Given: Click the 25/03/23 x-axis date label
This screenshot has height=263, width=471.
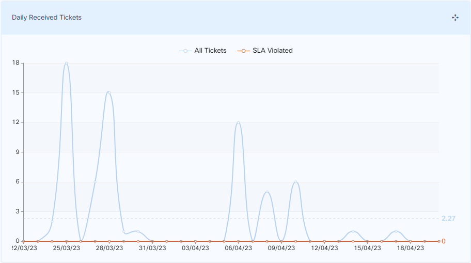Looking at the screenshot, I should point(66,249).
